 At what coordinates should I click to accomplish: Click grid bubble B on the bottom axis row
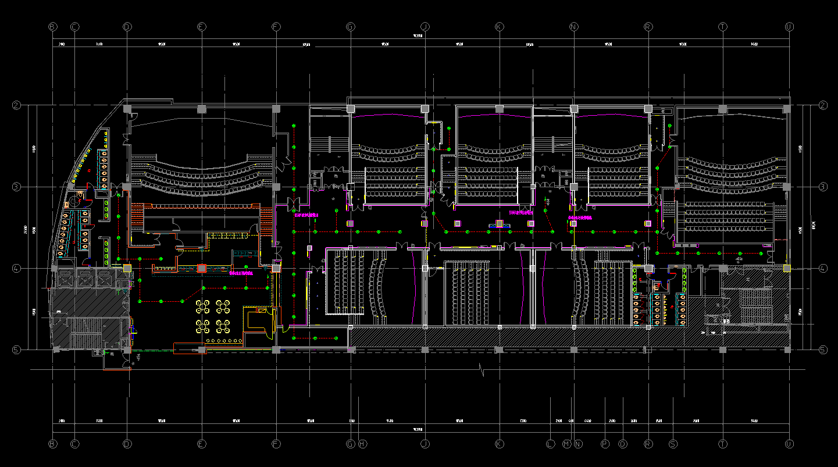click(53, 444)
